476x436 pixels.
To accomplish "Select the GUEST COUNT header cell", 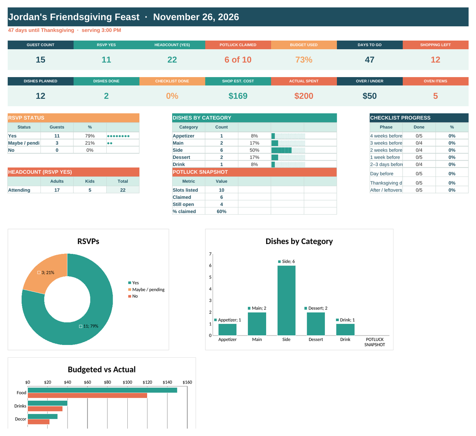I will 40,45.
